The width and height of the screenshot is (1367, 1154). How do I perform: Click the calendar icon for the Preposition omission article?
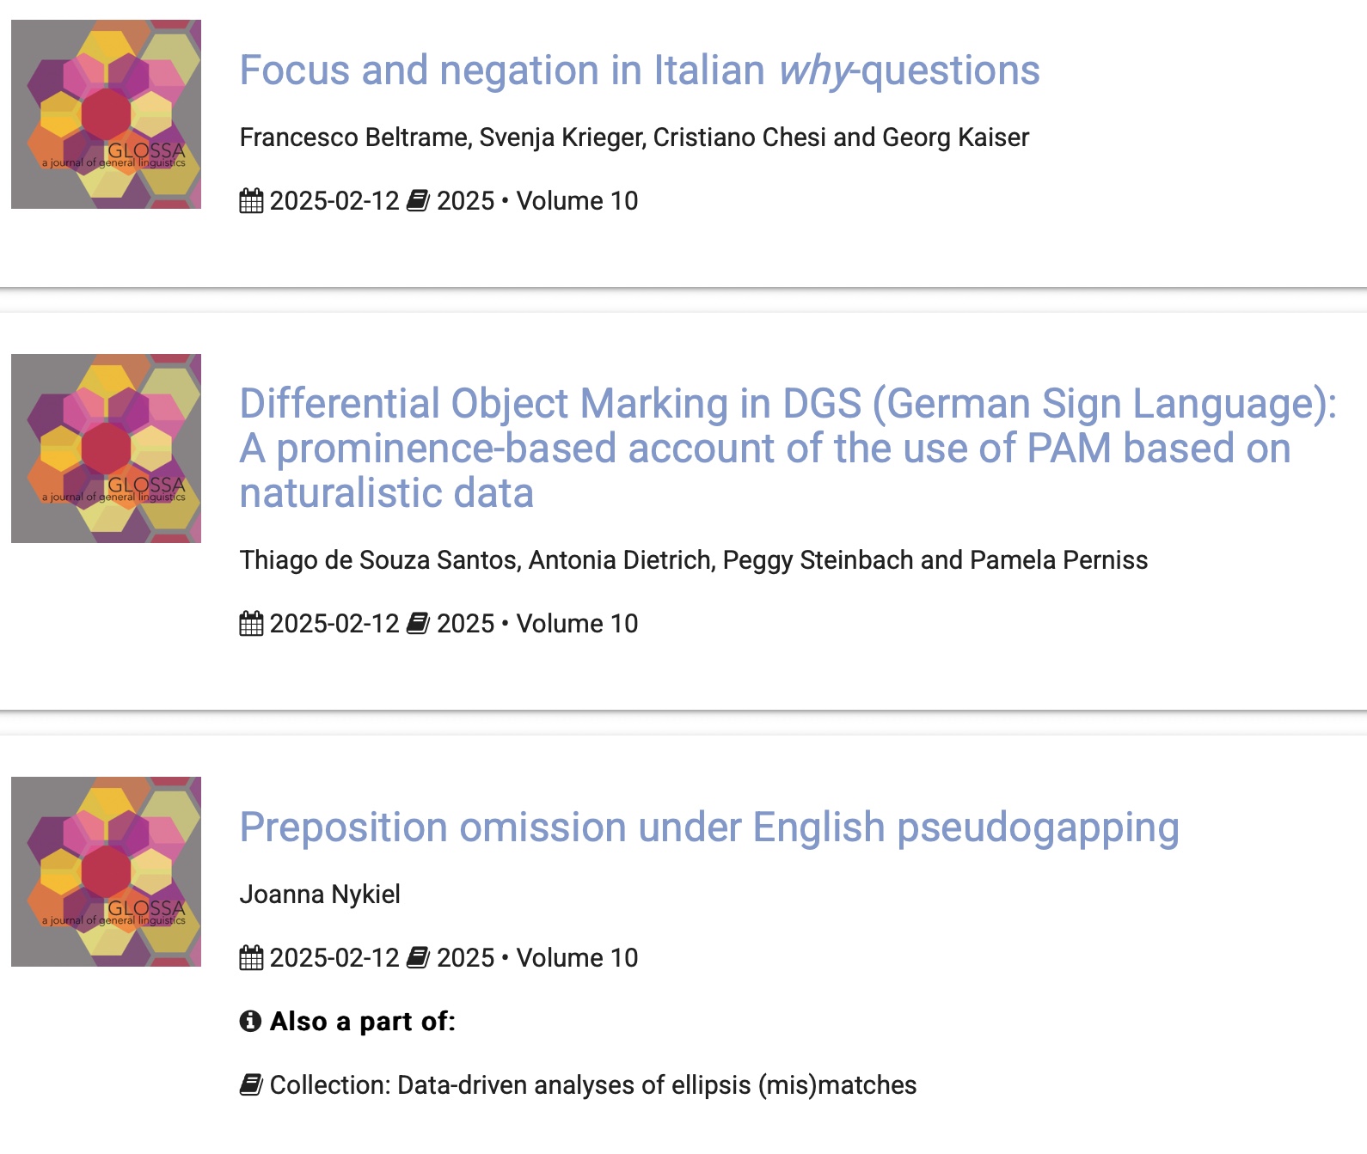click(x=251, y=958)
